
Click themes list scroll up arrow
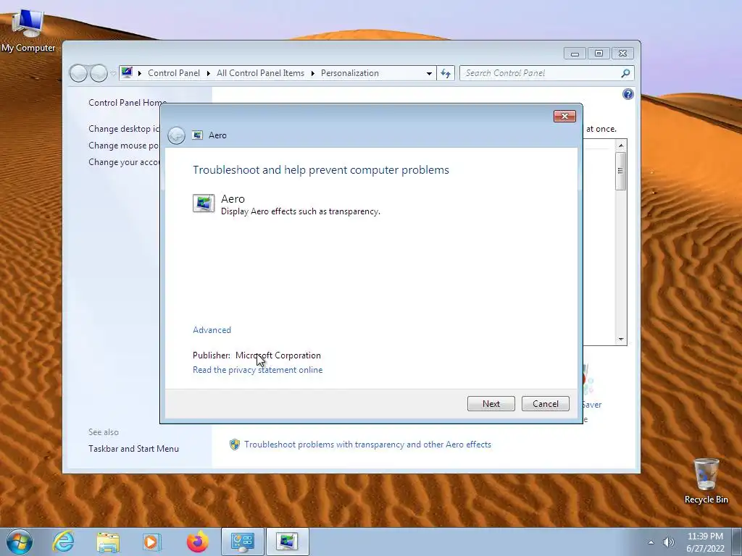click(x=621, y=146)
